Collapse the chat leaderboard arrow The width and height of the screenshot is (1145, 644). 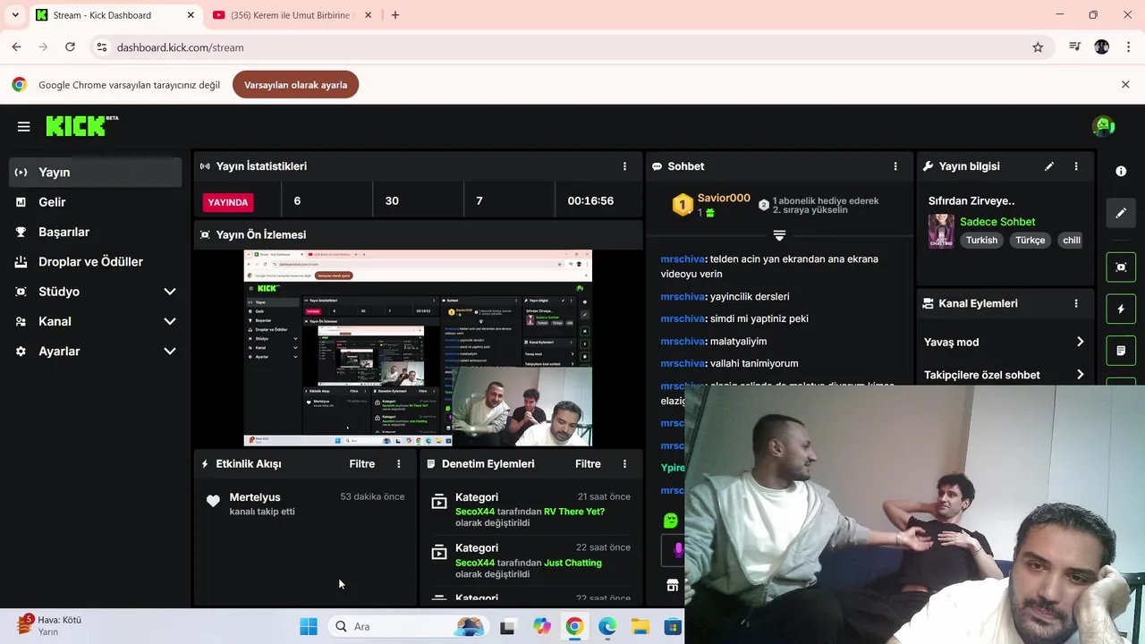pyautogui.click(x=779, y=235)
